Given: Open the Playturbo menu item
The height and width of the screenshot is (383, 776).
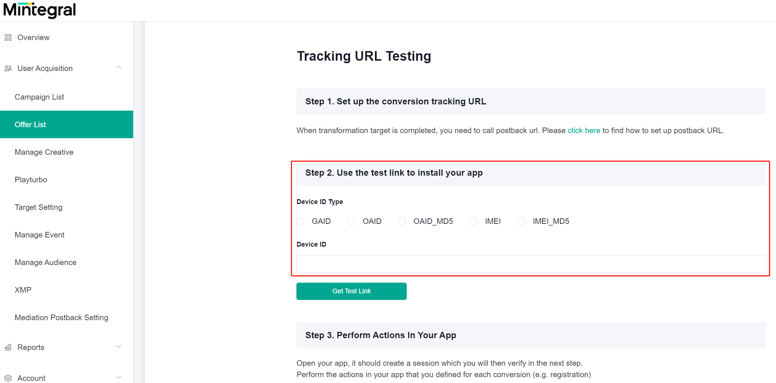Looking at the screenshot, I should pos(31,180).
